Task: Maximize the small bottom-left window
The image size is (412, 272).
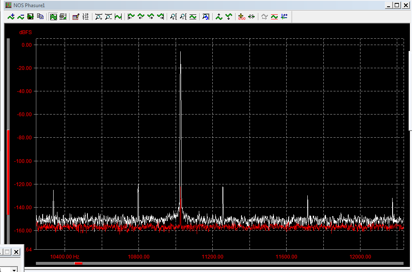Action: point(7,252)
